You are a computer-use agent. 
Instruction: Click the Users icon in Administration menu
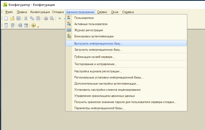pyautogui.click(x=69, y=18)
